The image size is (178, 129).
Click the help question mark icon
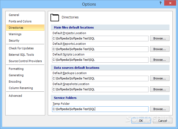click(x=160, y=3)
